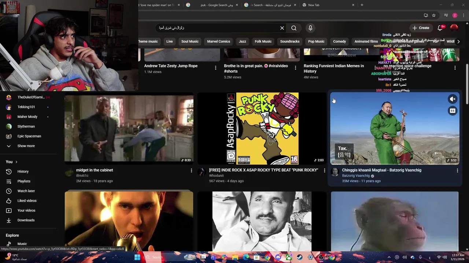Open Chrome profile Z avatar
Image resolution: width=469 pixels, height=263 pixels.
(455, 15)
